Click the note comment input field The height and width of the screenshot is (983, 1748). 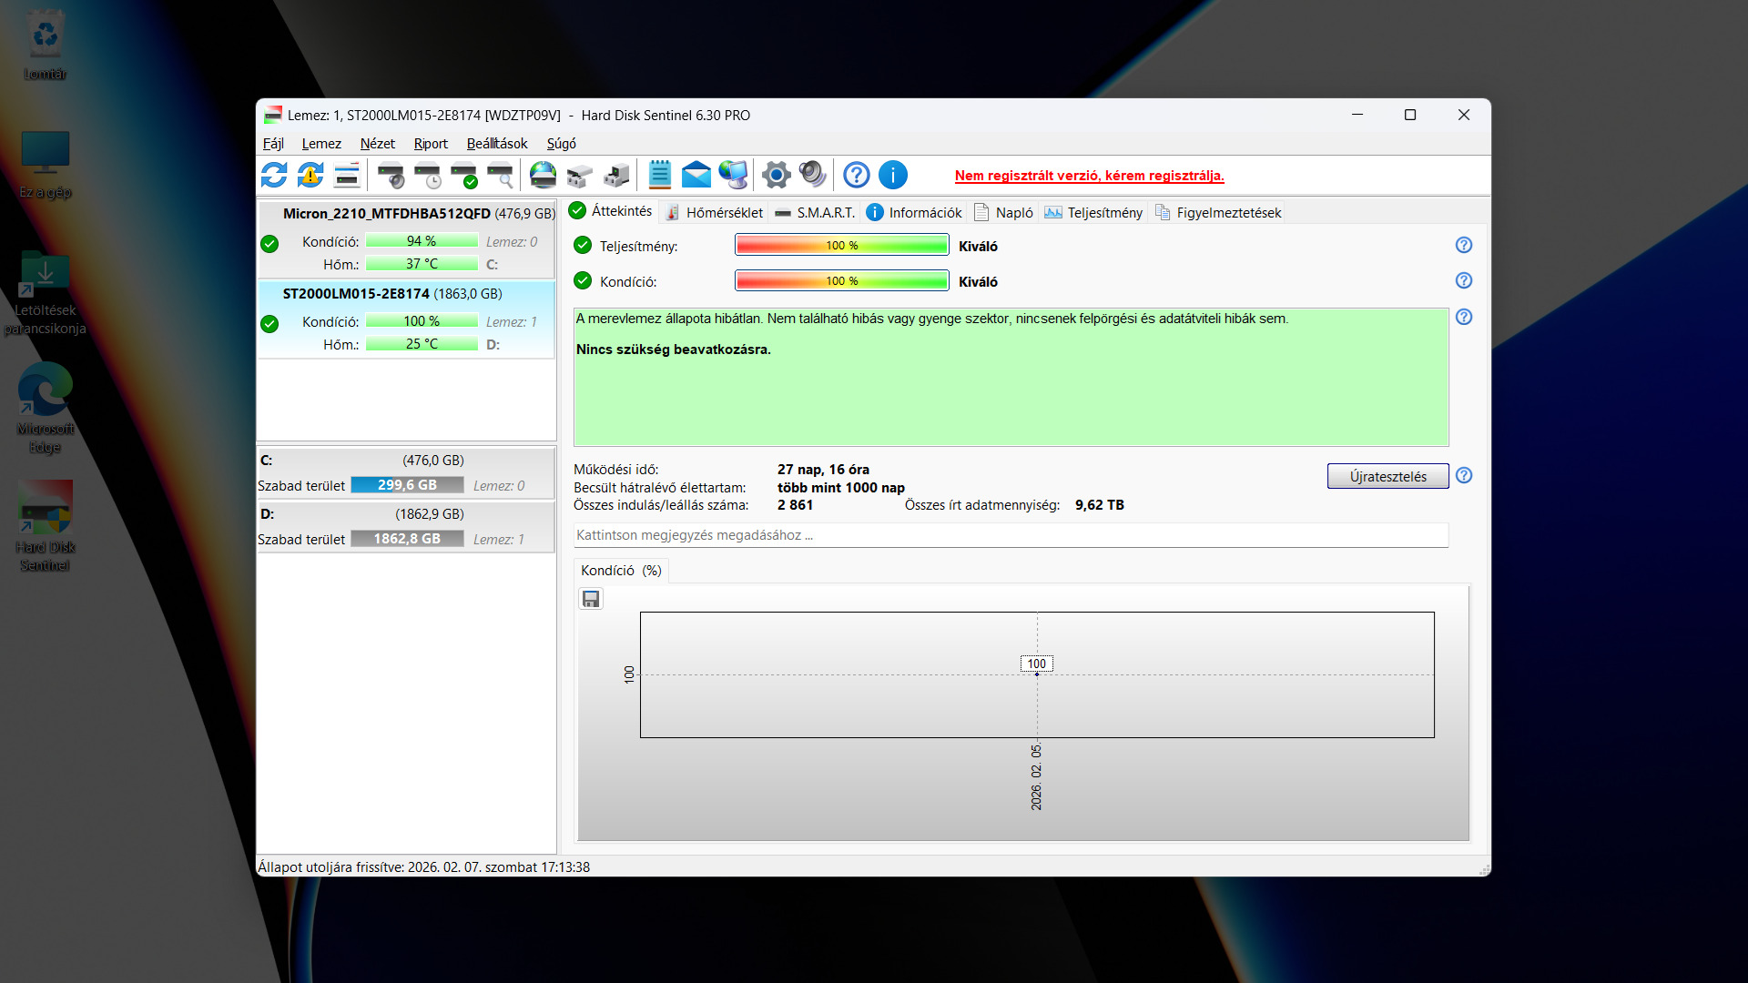pos(1011,535)
